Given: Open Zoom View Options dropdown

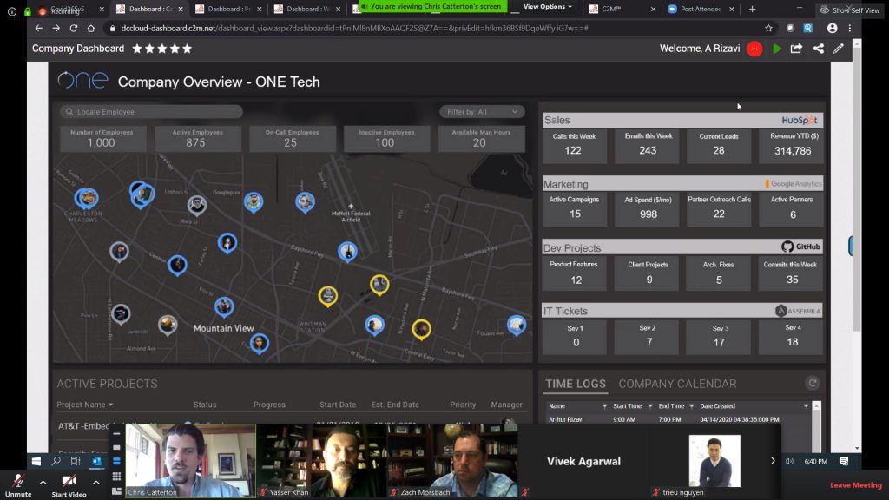Looking at the screenshot, I should tap(547, 7).
